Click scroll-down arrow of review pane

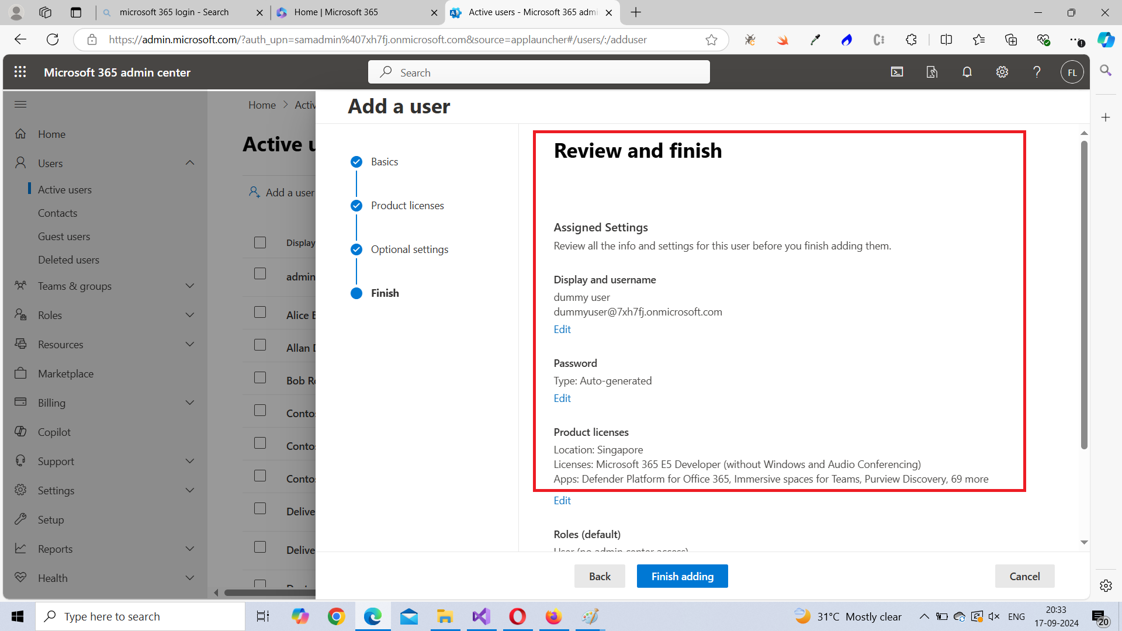(x=1084, y=543)
